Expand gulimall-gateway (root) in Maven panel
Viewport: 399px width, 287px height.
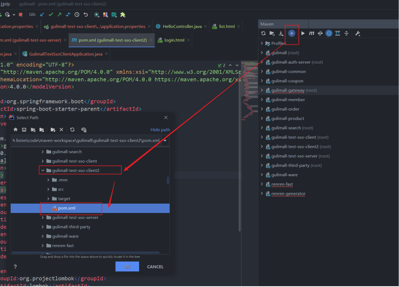(x=262, y=90)
